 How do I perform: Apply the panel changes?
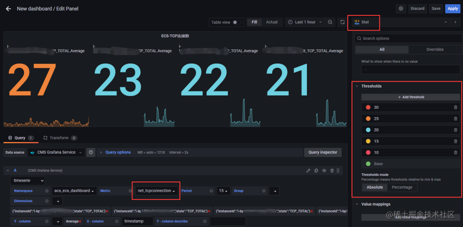tap(453, 9)
